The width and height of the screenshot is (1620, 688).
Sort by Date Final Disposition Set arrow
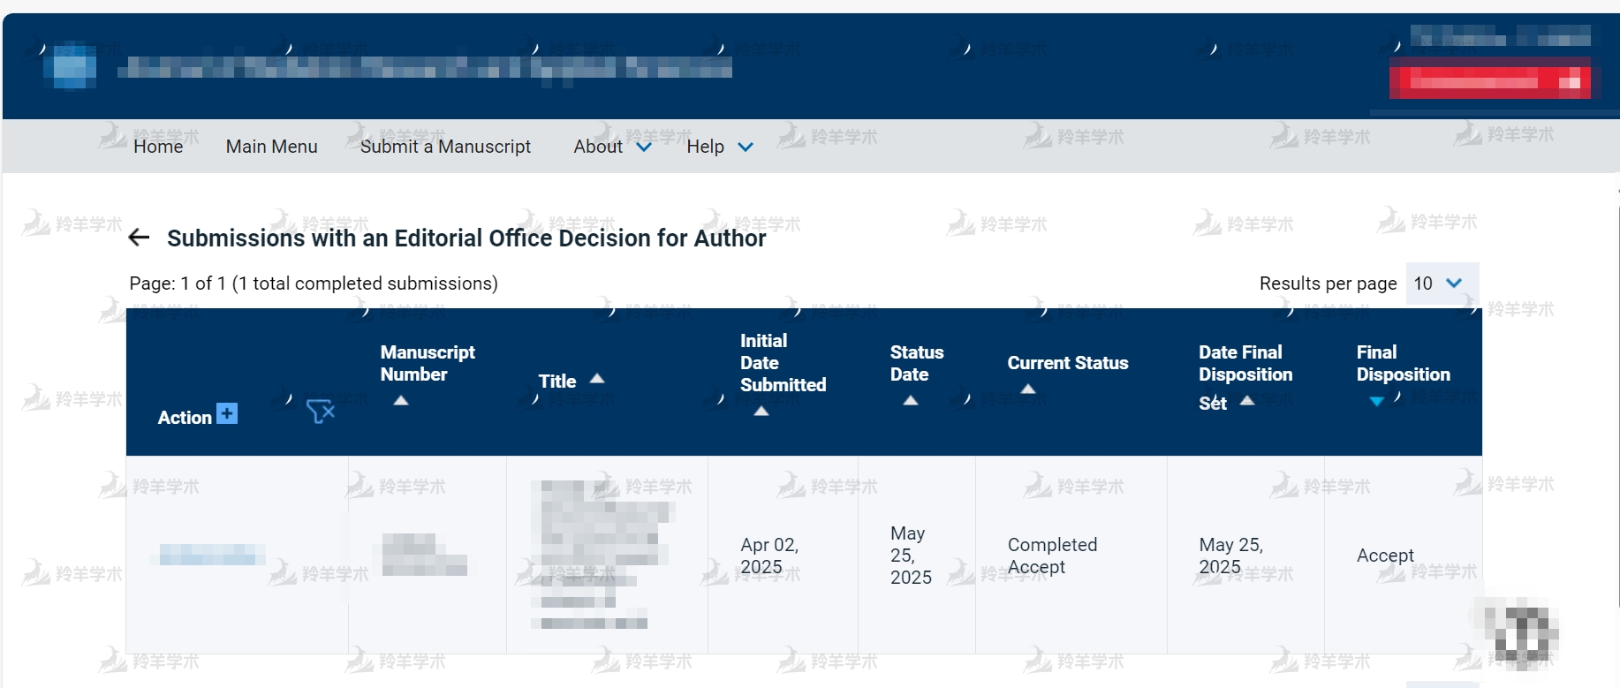(x=1247, y=400)
